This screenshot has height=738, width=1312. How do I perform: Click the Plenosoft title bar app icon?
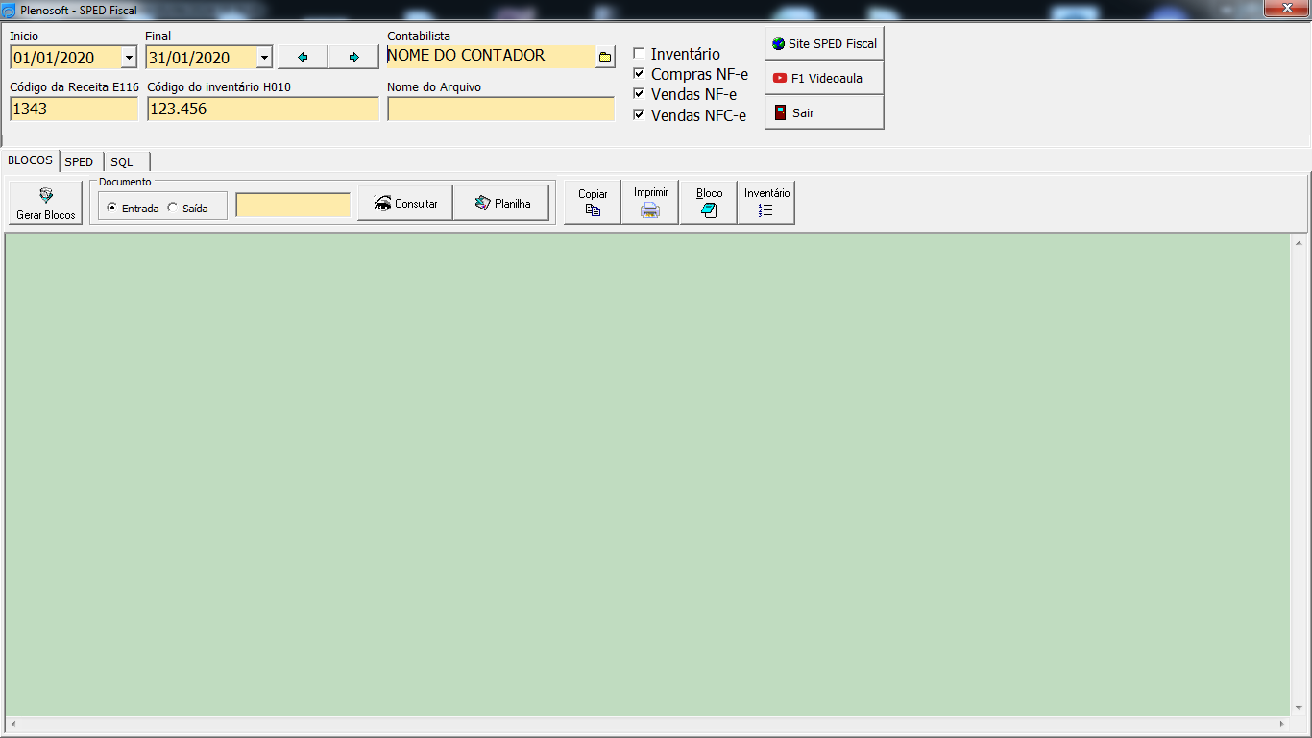click(x=10, y=11)
